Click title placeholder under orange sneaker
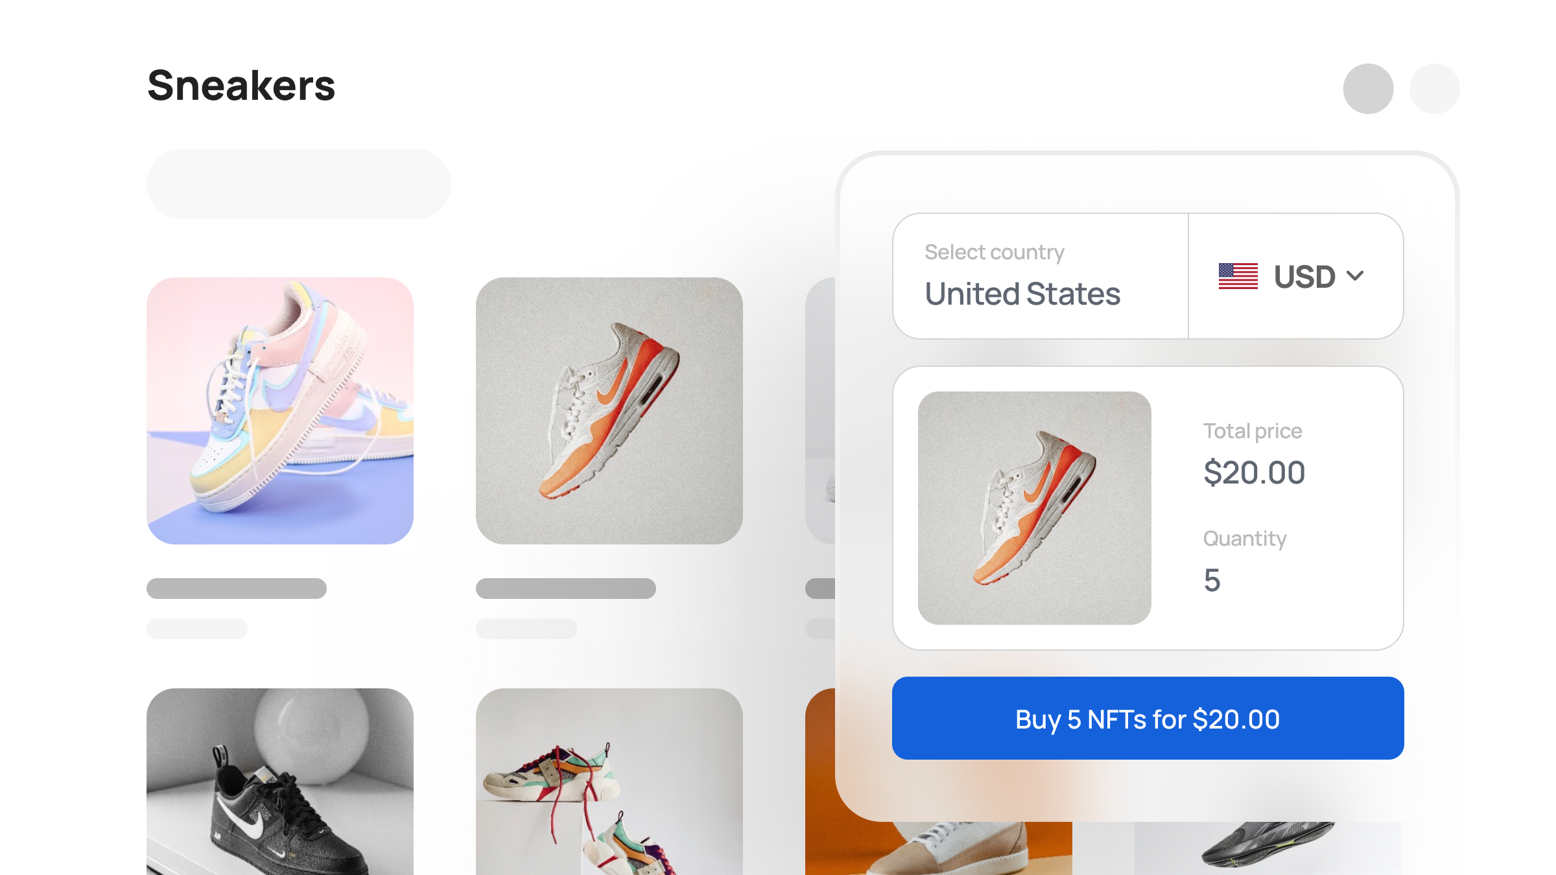 [566, 589]
